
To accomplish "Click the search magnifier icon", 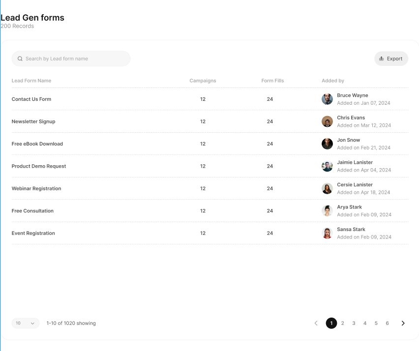I will point(20,58).
